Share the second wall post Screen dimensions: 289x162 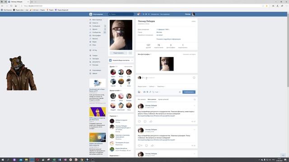pyautogui.click(x=152, y=145)
